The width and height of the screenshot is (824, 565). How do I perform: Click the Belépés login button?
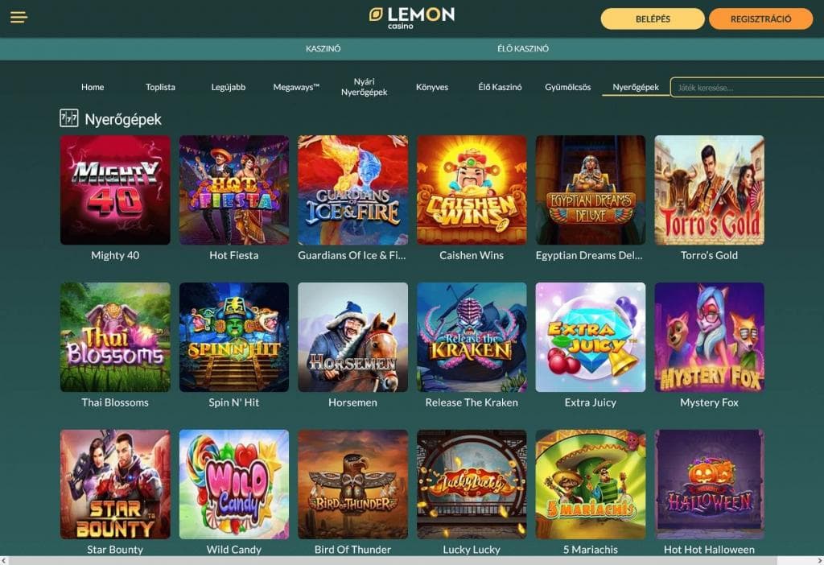click(x=653, y=19)
